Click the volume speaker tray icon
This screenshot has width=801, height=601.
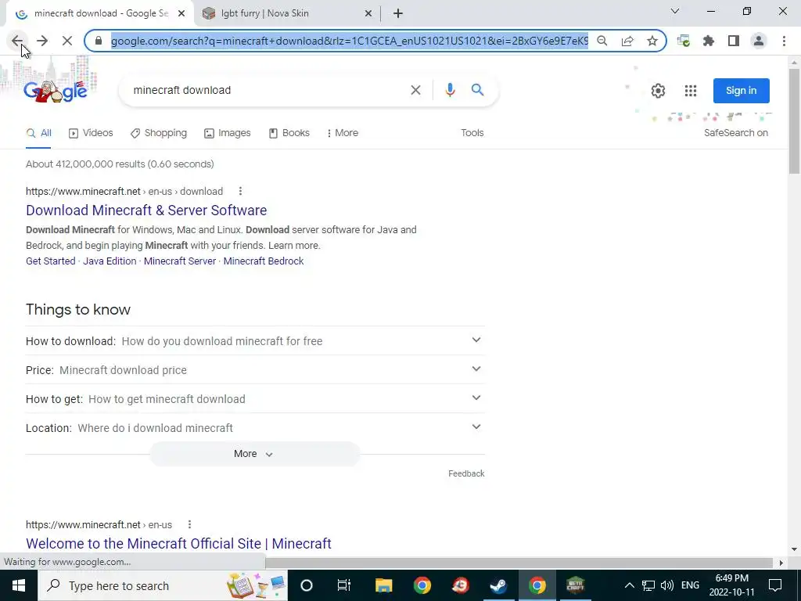666,585
